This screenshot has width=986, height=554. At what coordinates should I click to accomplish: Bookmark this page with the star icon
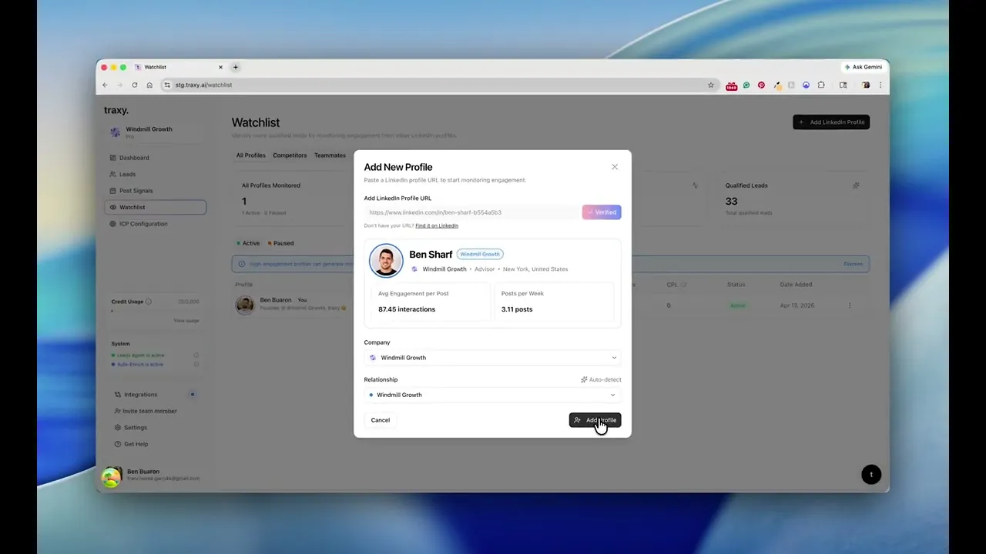click(711, 85)
